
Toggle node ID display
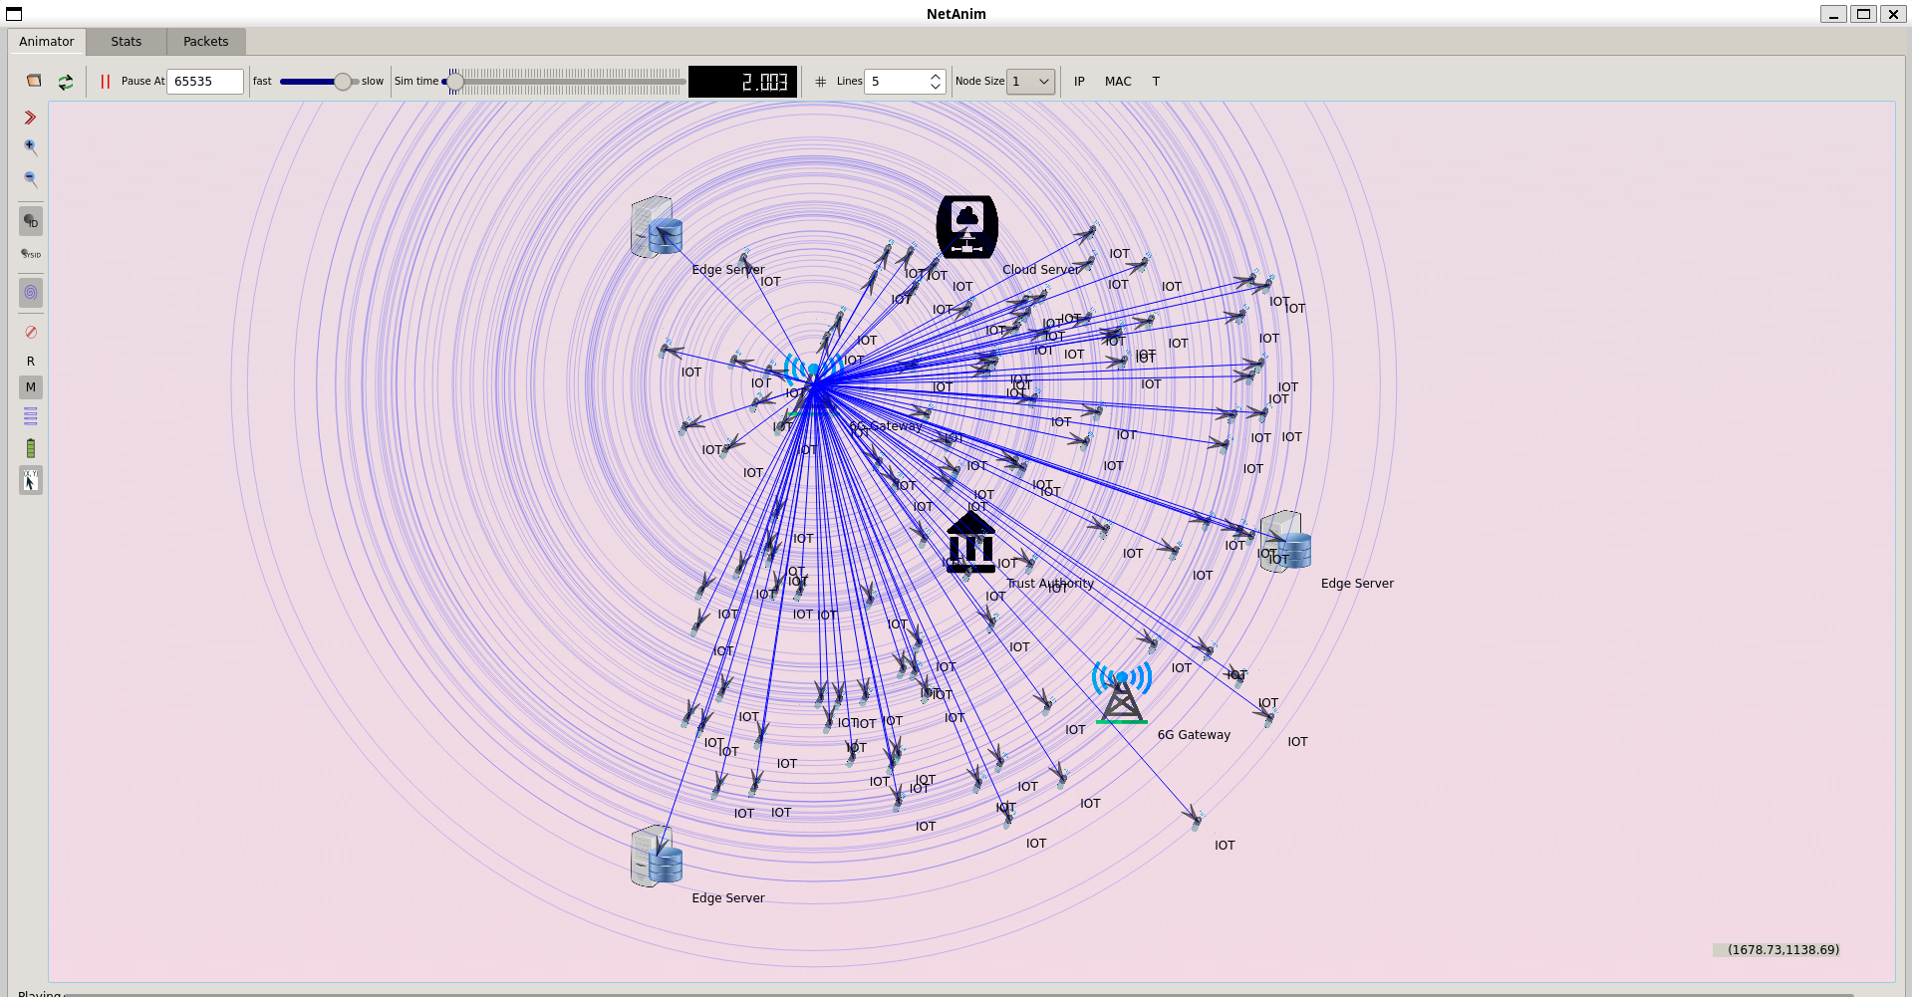click(x=31, y=221)
